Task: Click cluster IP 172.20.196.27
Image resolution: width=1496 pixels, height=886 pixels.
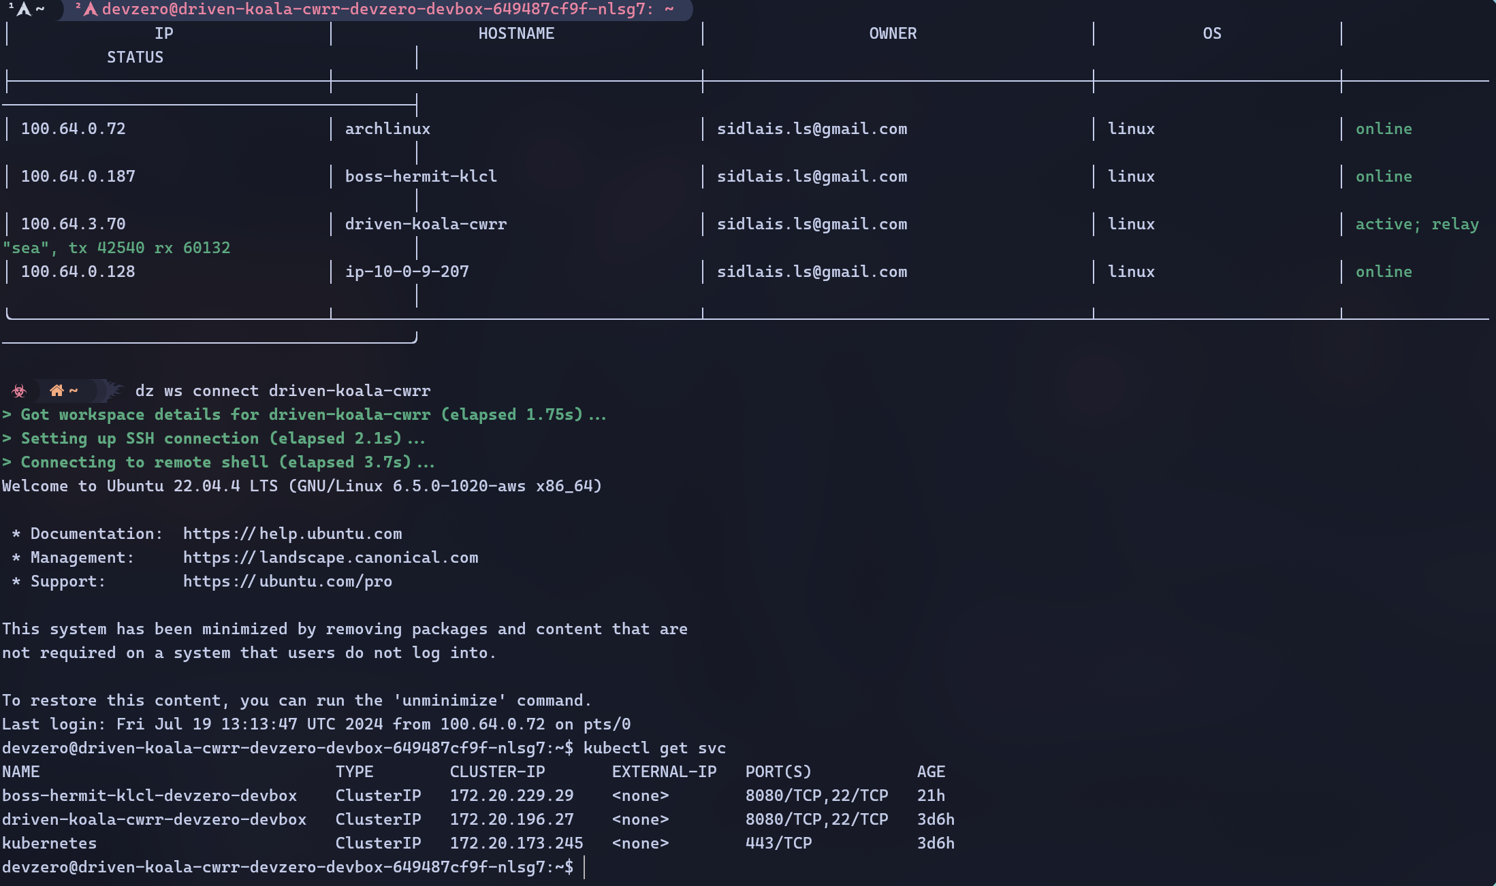Action: tap(511, 819)
